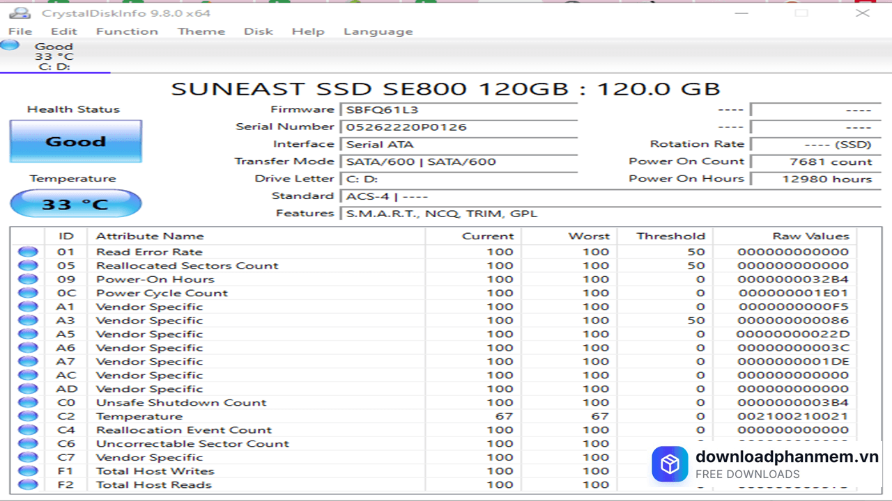Click status orb for Read Error Rate

tap(28, 252)
